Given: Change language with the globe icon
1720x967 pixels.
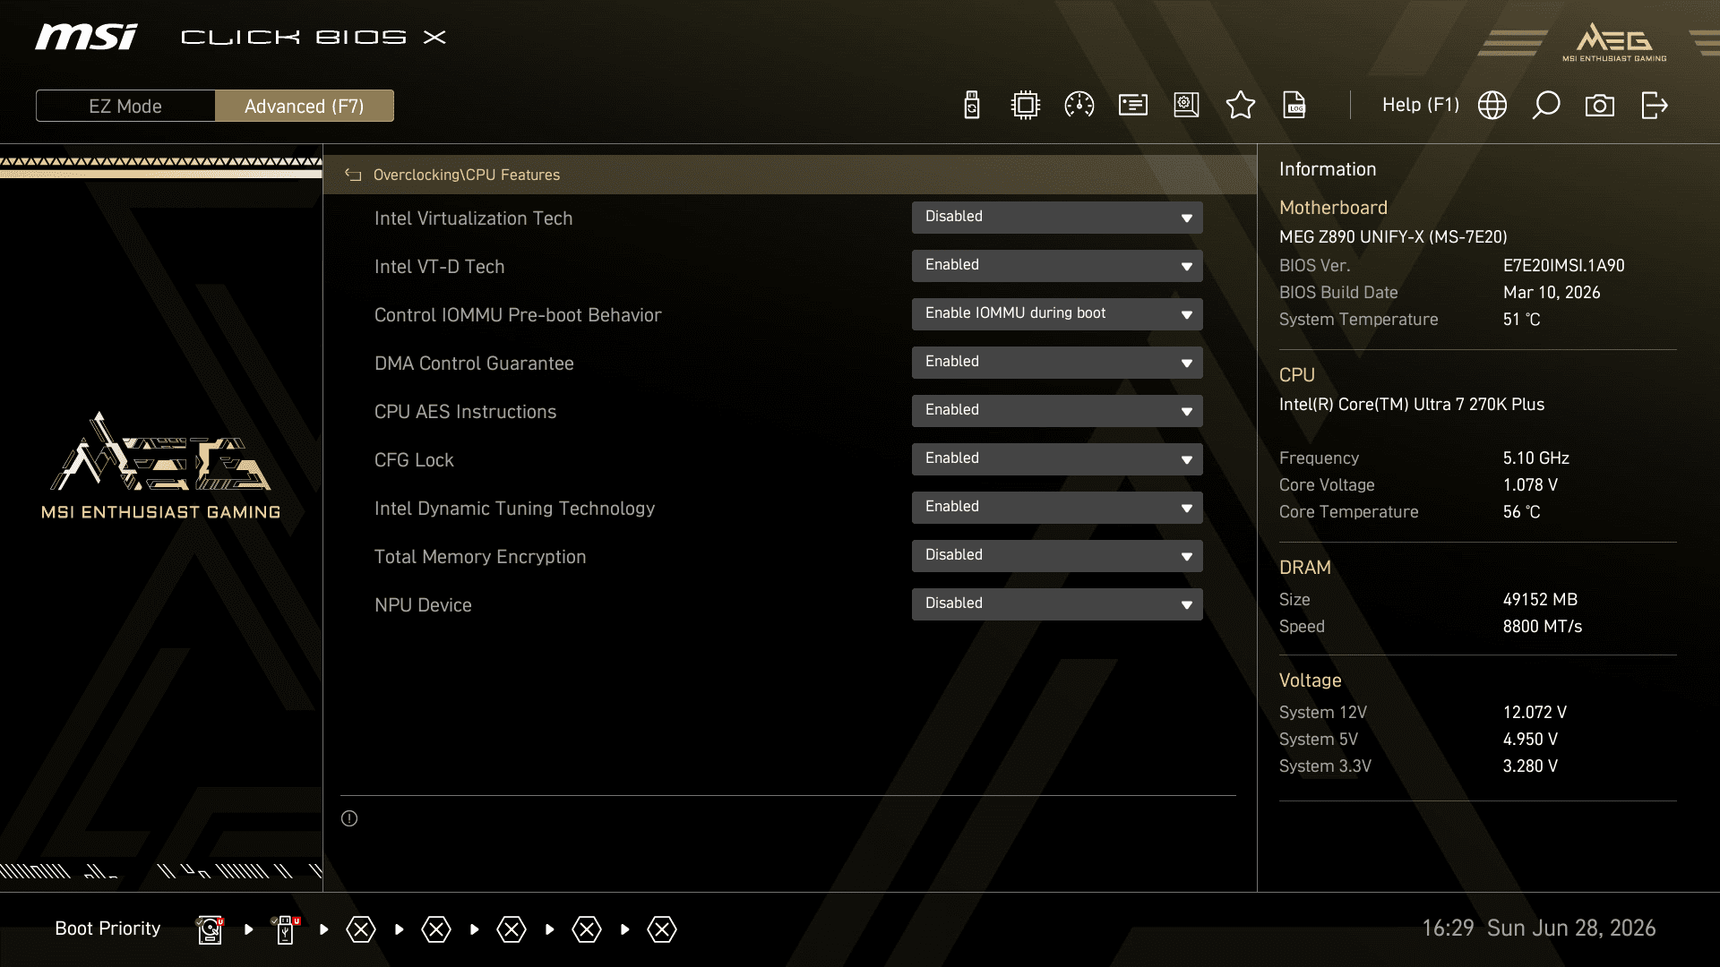Looking at the screenshot, I should click(1492, 106).
